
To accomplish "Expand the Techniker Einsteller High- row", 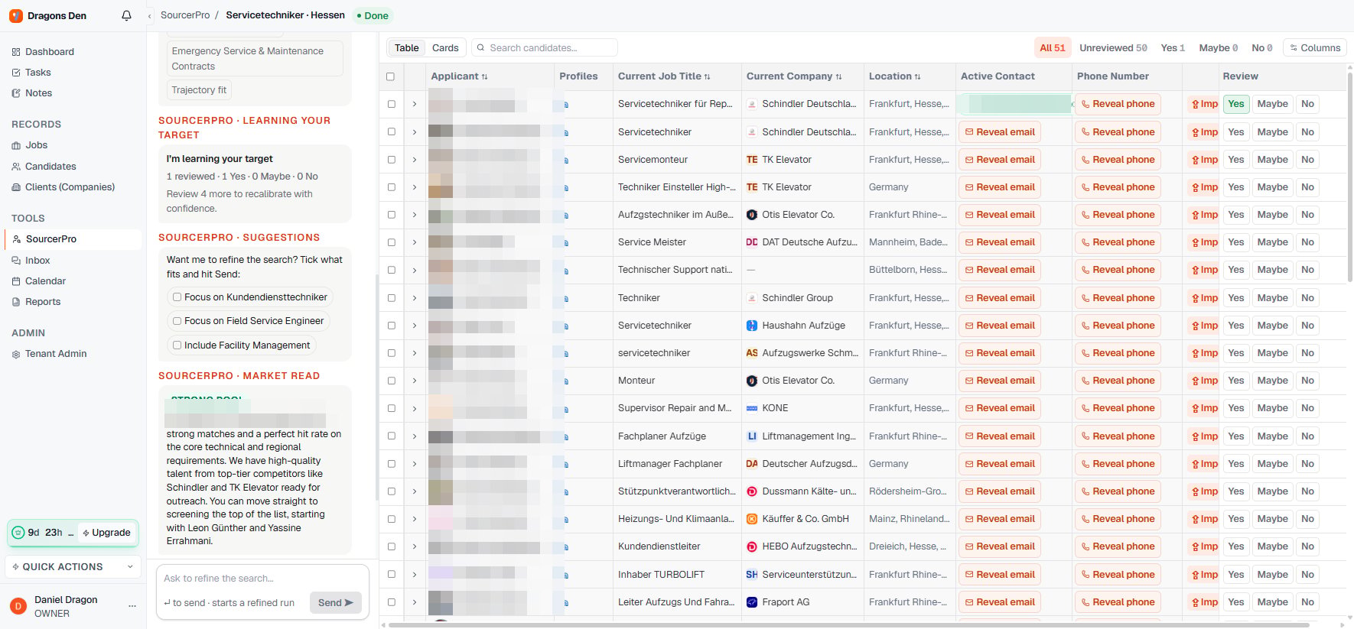I will (x=415, y=187).
